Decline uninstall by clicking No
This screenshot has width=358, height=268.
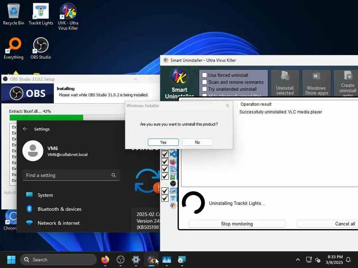click(198, 142)
